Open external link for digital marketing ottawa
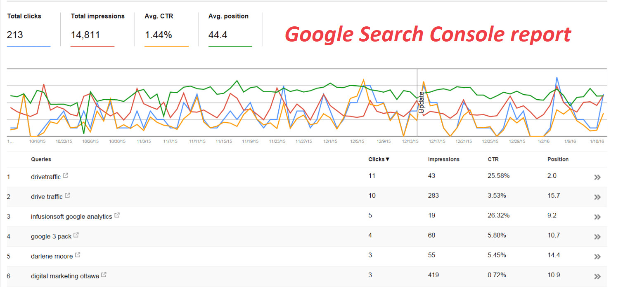 (x=104, y=274)
